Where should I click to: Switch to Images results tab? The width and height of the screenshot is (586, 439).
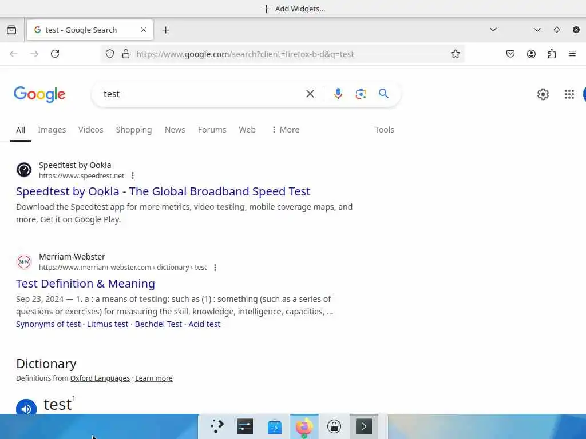pyautogui.click(x=52, y=130)
